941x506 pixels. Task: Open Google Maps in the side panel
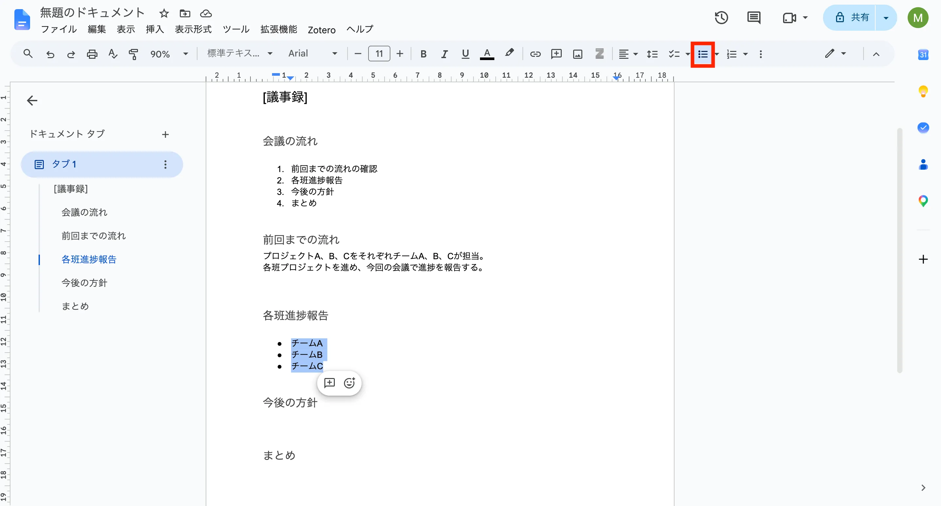point(923,201)
